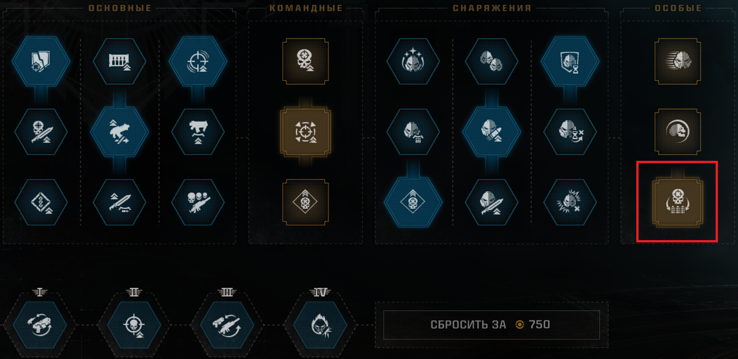Pick the helmet card with hourglass perk

pyautogui.click(x=570, y=61)
